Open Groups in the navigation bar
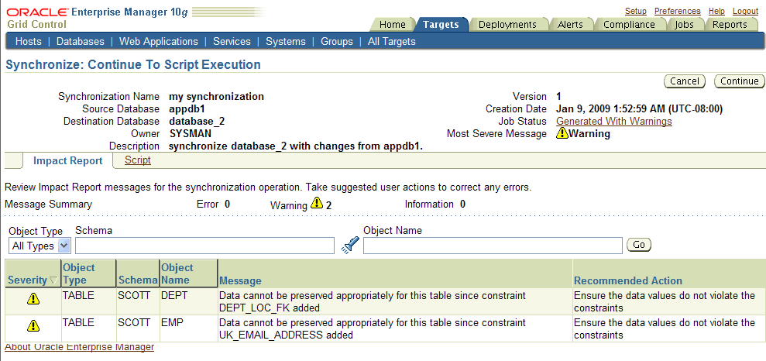This screenshot has height=361, width=766. (x=337, y=42)
